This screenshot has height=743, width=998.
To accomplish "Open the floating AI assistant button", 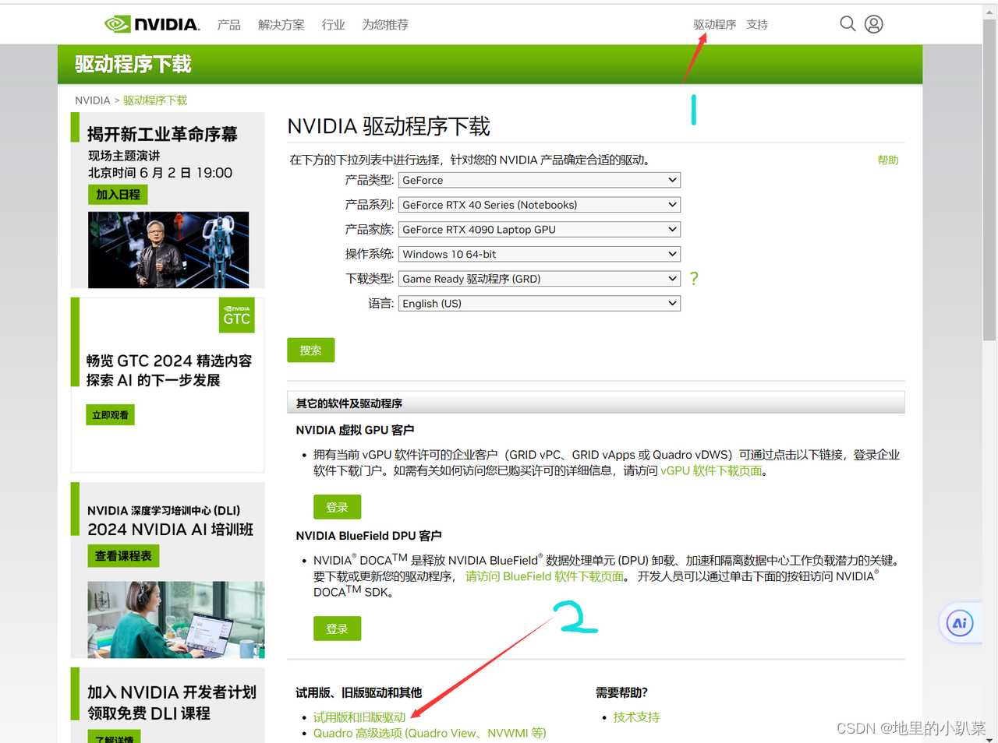I will point(960,623).
